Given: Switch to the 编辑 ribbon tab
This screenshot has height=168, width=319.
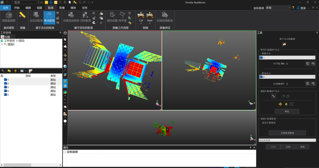Looking at the screenshot, I should 28,8.
